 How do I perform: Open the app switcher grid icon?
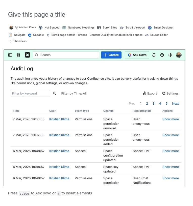coord(18,55)
